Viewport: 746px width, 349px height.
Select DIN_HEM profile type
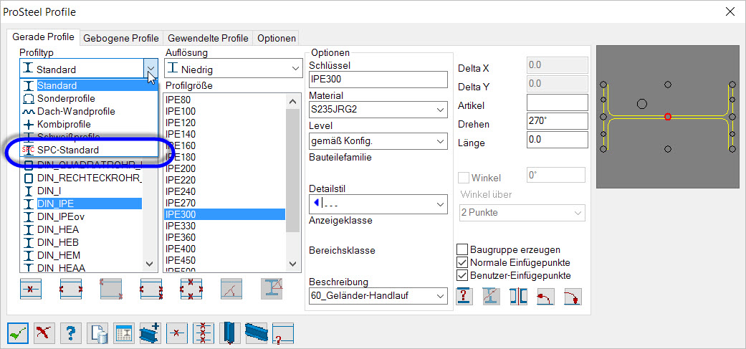tap(82, 255)
